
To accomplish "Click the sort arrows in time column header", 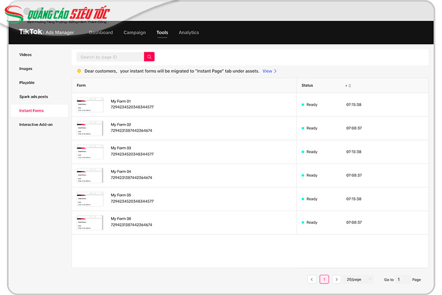I will pyautogui.click(x=349, y=85).
